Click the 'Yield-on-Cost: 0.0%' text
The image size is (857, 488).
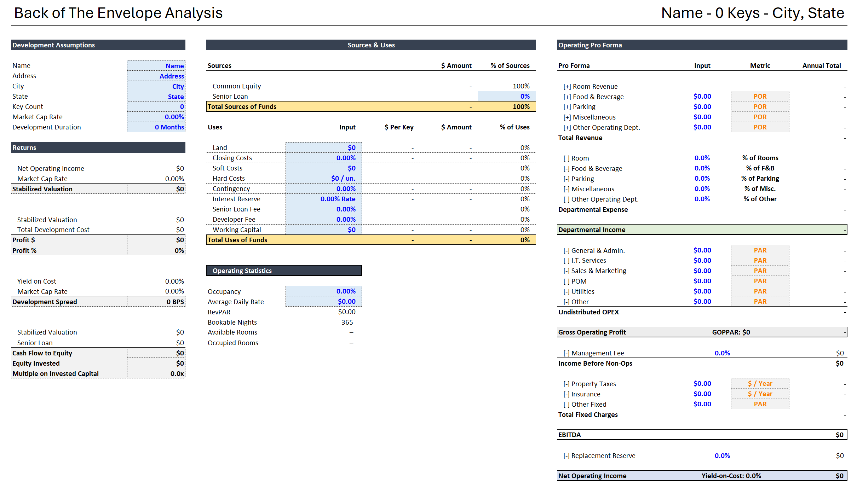pyautogui.click(x=731, y=476)
